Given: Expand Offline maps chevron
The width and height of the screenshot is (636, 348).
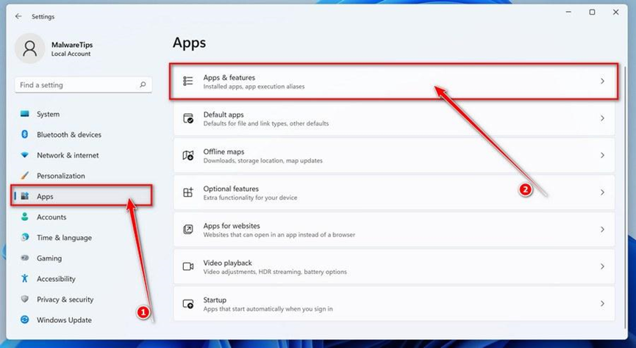Looking at the screenshot, I should [602, 155].
